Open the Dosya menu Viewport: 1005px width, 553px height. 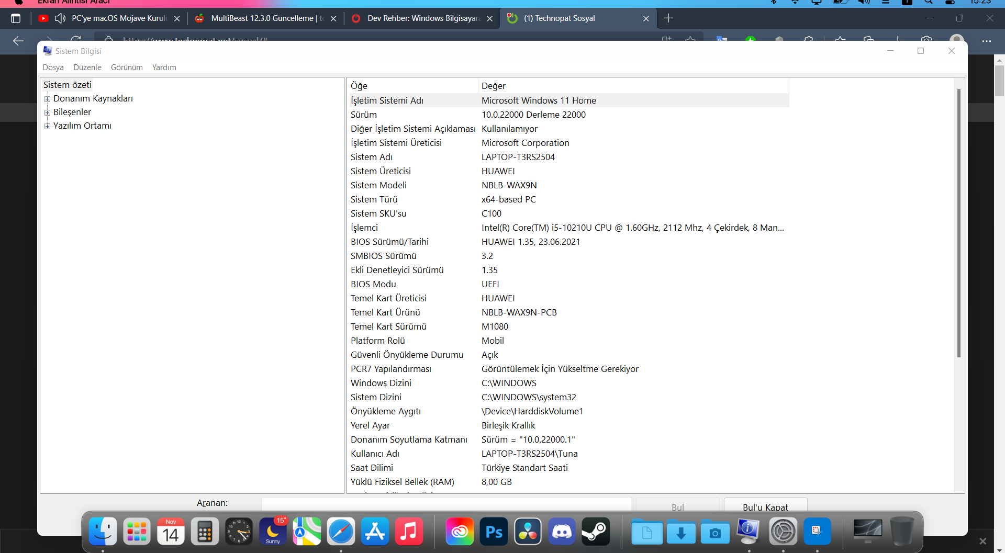(x=53, y=67)
